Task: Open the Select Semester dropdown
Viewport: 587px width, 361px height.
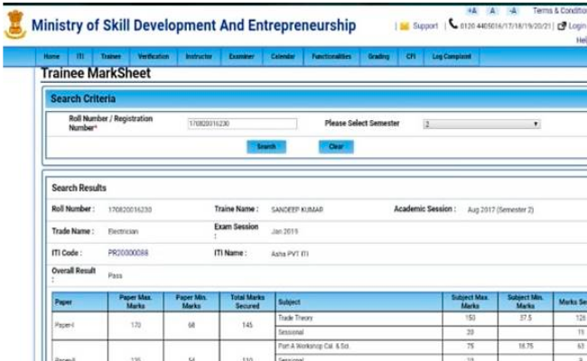Action: click(x=481, y=124)
